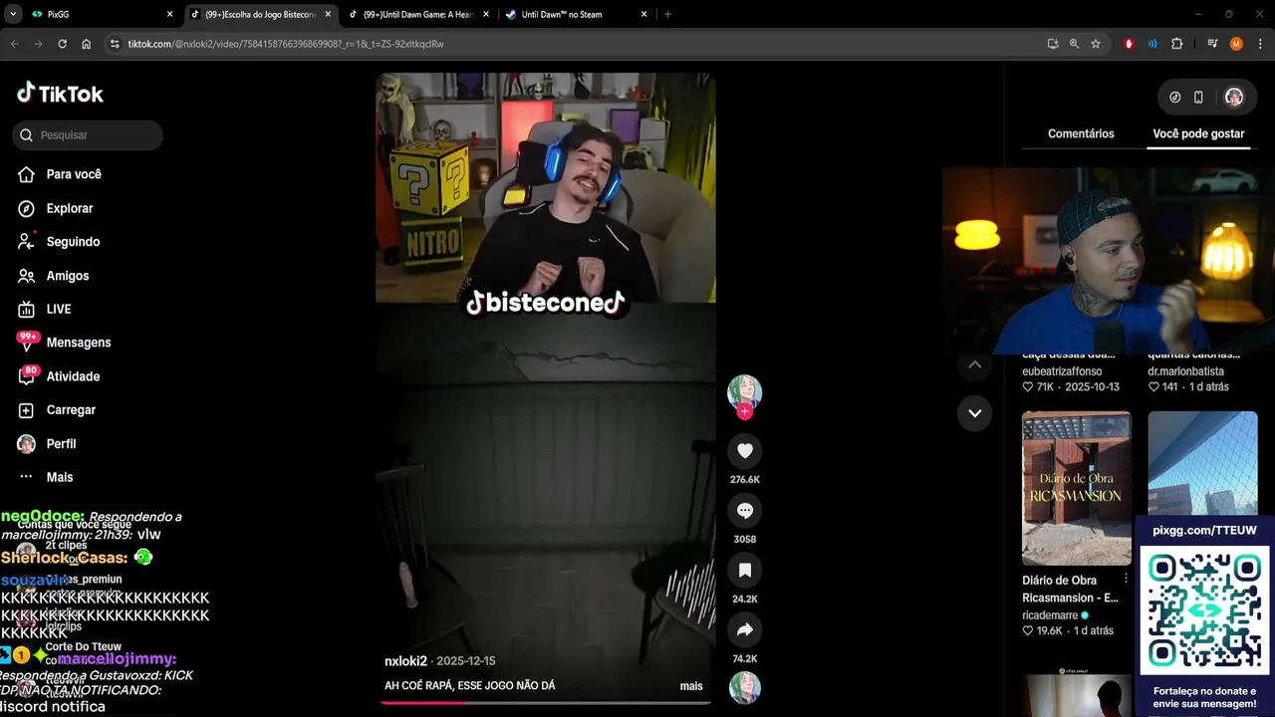Install app icon in address bar
Viewport: 1275px width, 717px height.
pyautogui.click(x=1053, y=44)
